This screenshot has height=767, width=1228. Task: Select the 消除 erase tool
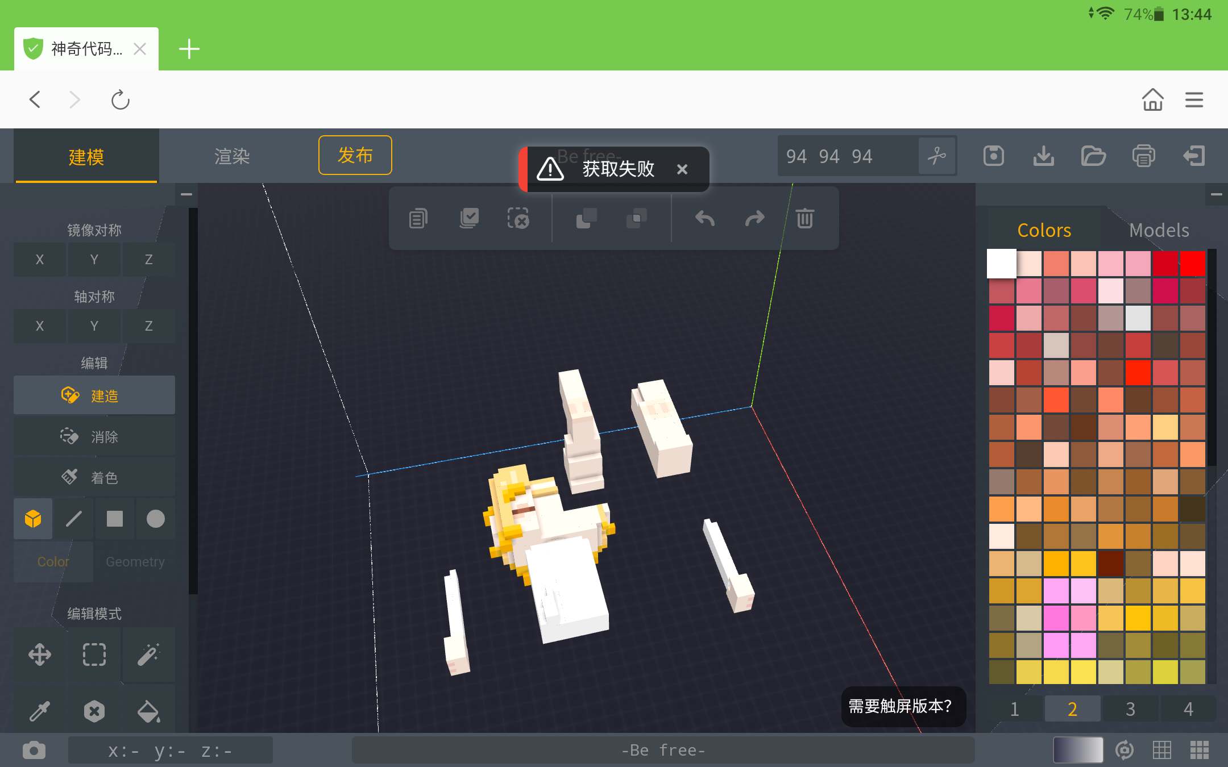pos(94,436)
